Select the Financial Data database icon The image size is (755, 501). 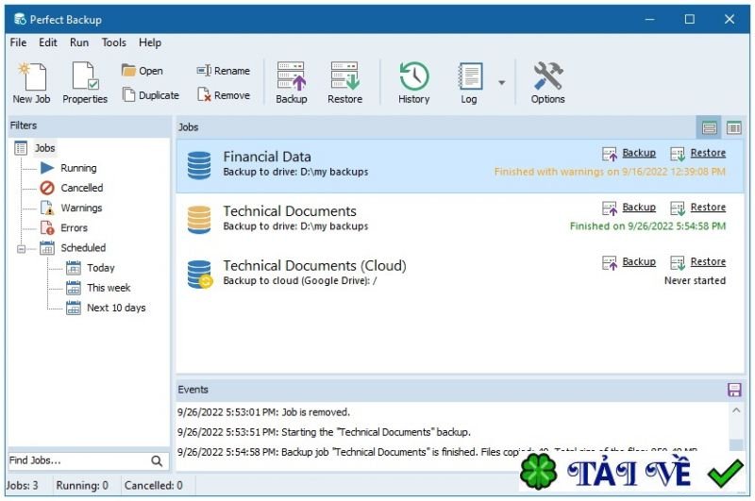[x=199, y=165]
